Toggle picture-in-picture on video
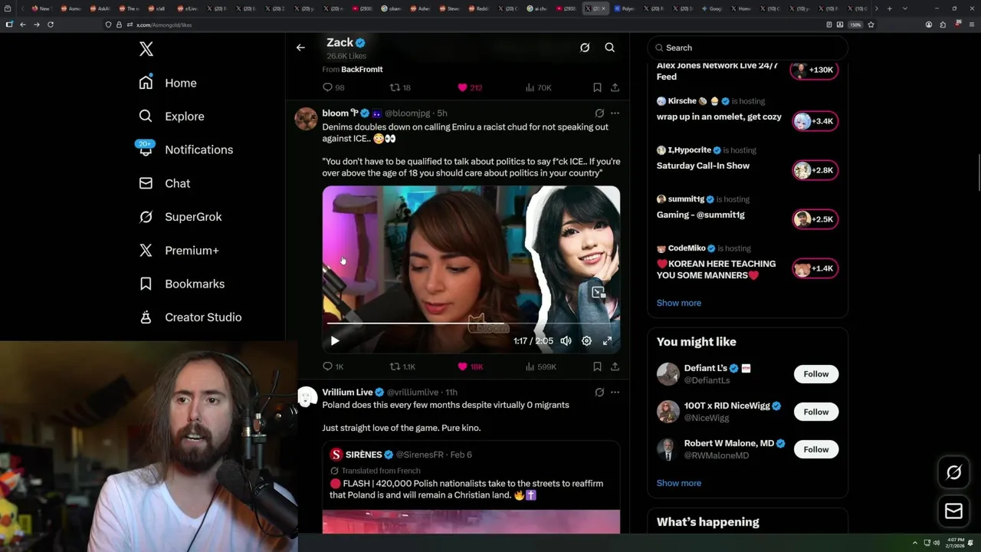The width and height of the screenshot is (981, 552). click(x=599, y=292)
